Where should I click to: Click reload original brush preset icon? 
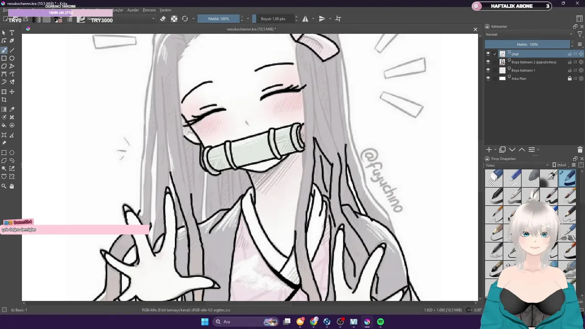click(185, 19)
